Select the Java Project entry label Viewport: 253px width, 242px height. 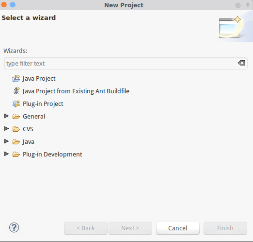[x=39, y=79]
